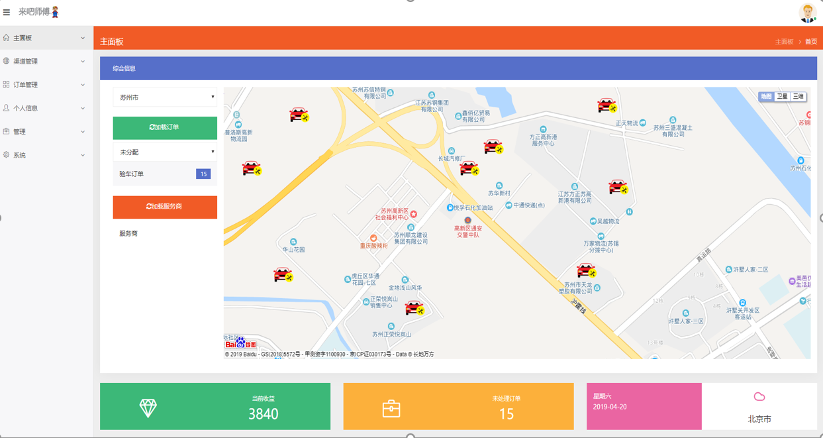823x438 pixels.
Task: Open the 苏州市 city dropdown
Action: pos(165,97)
